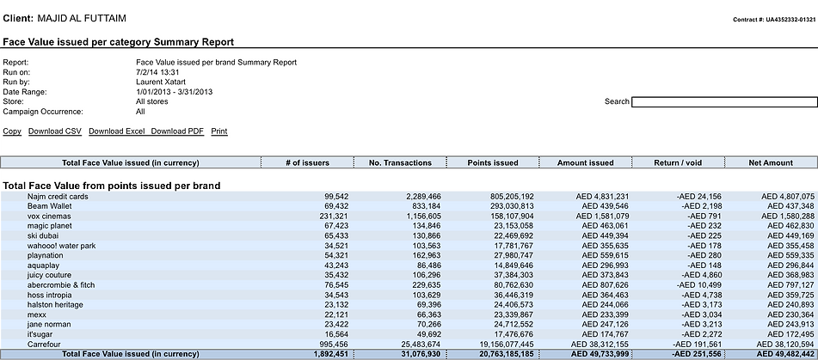Select the Carrefour row label
Screen dimensions: 818x360
[x=45, y=344]
